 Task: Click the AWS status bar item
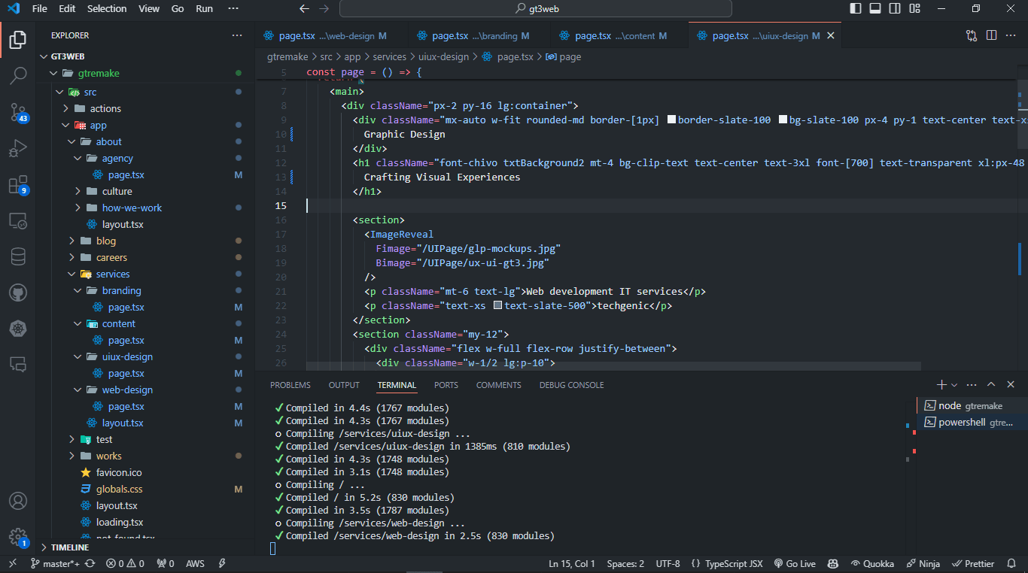(x=195, y=563)
